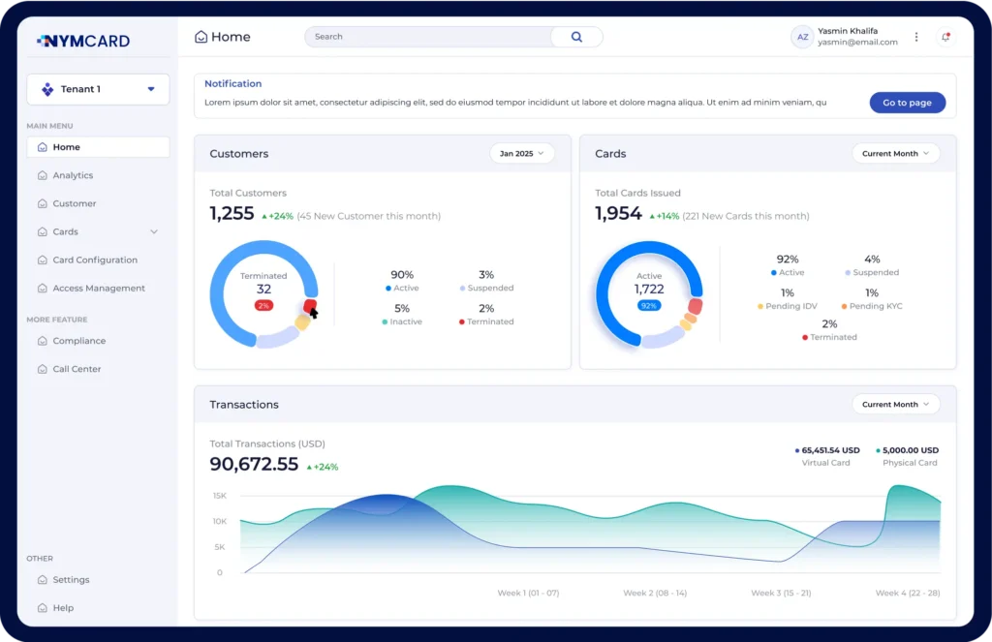Click the three-dot menu beside the user profile
This screenshot has width=992, height=642.
coord(916,37)
